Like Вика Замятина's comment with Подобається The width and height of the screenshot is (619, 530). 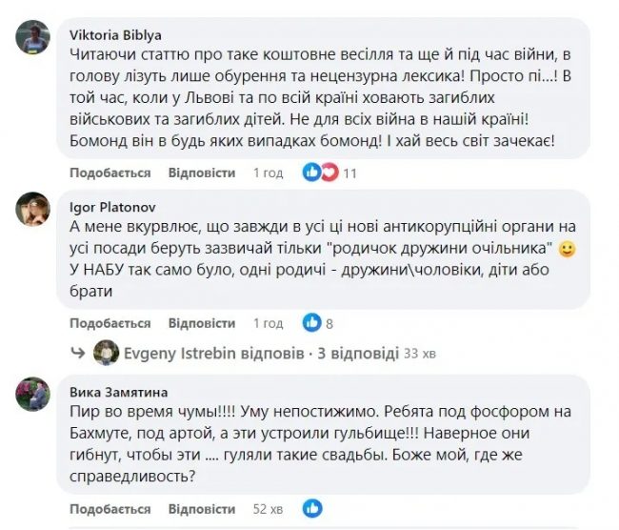tap(110, 509)
